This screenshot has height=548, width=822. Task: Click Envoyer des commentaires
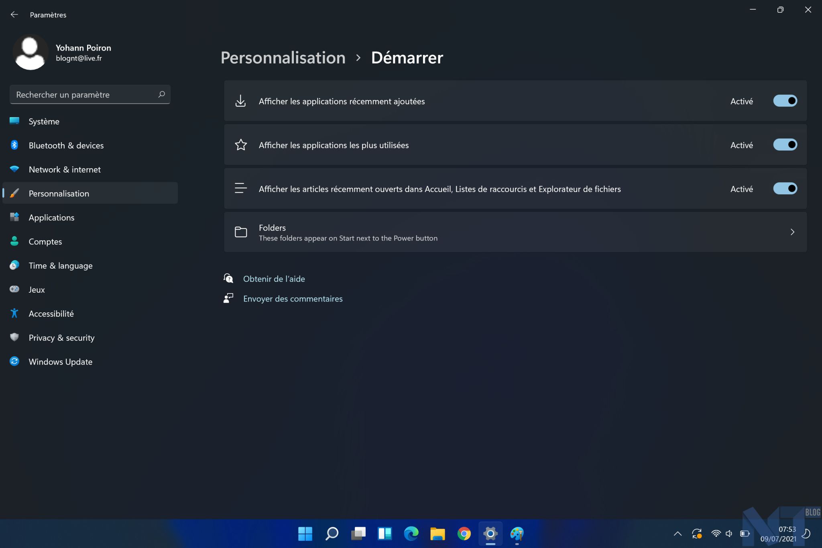click(293, 298)
